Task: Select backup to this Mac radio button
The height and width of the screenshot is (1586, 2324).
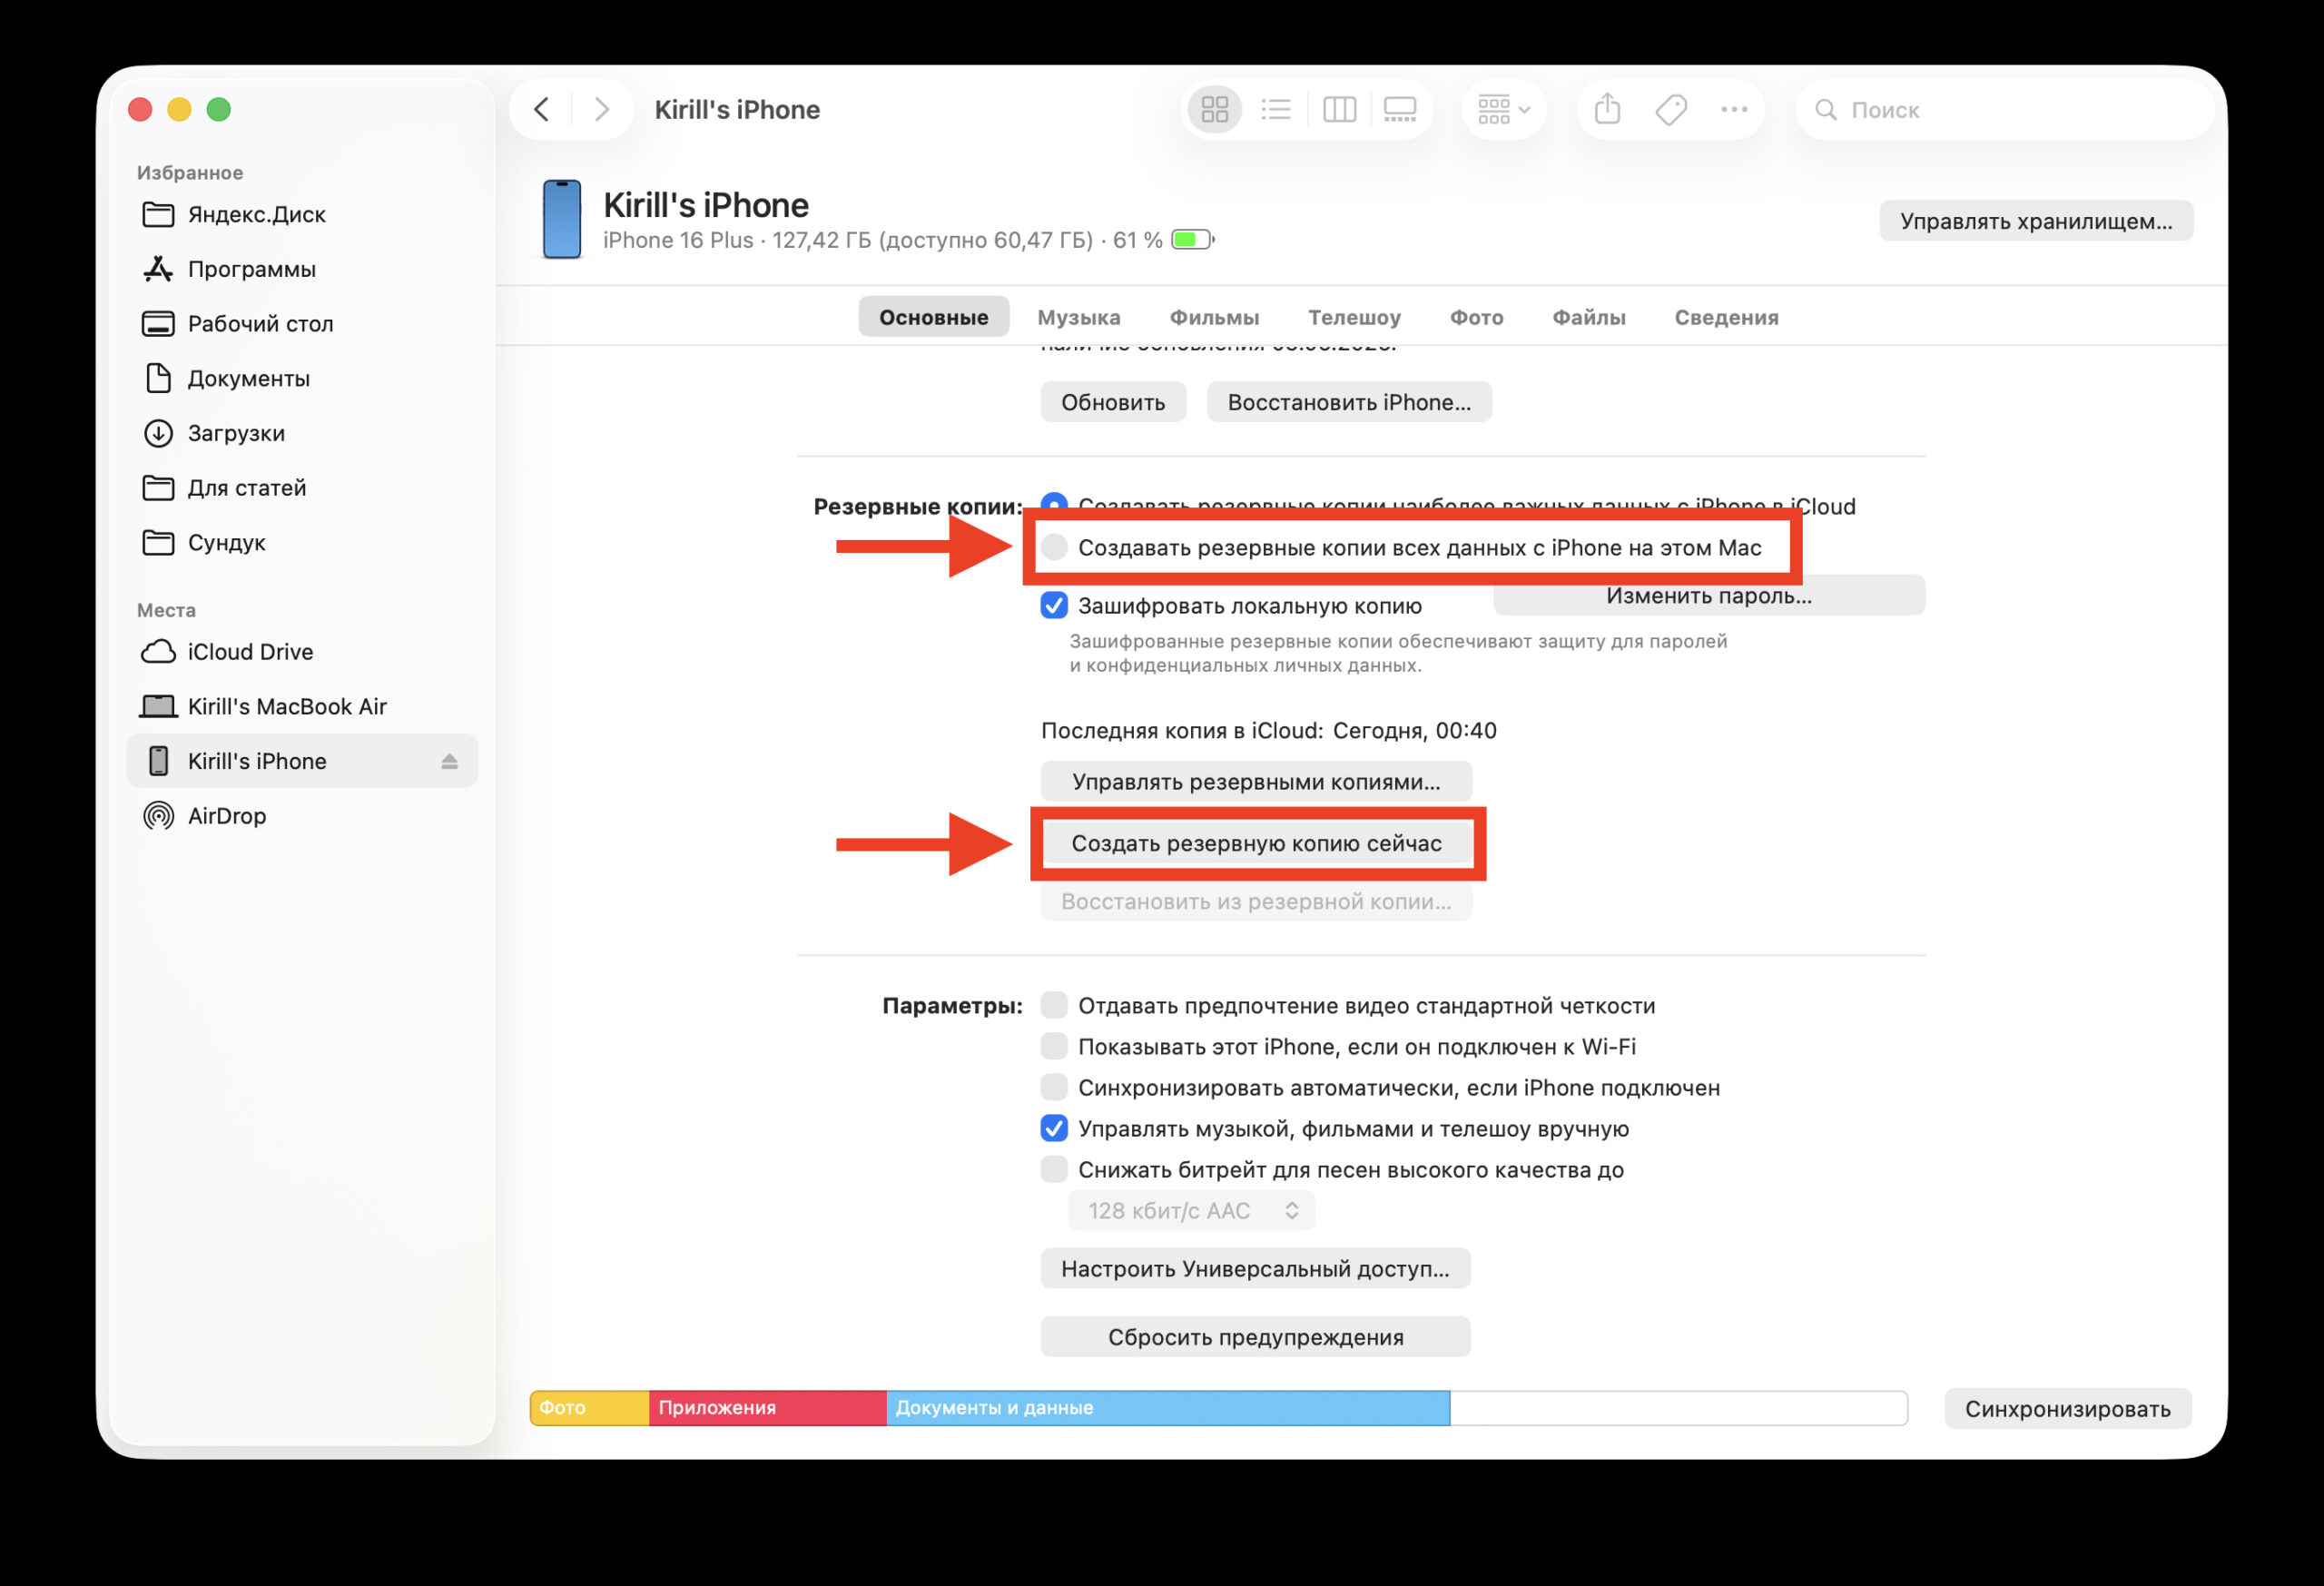Action: pos(1054,547)
